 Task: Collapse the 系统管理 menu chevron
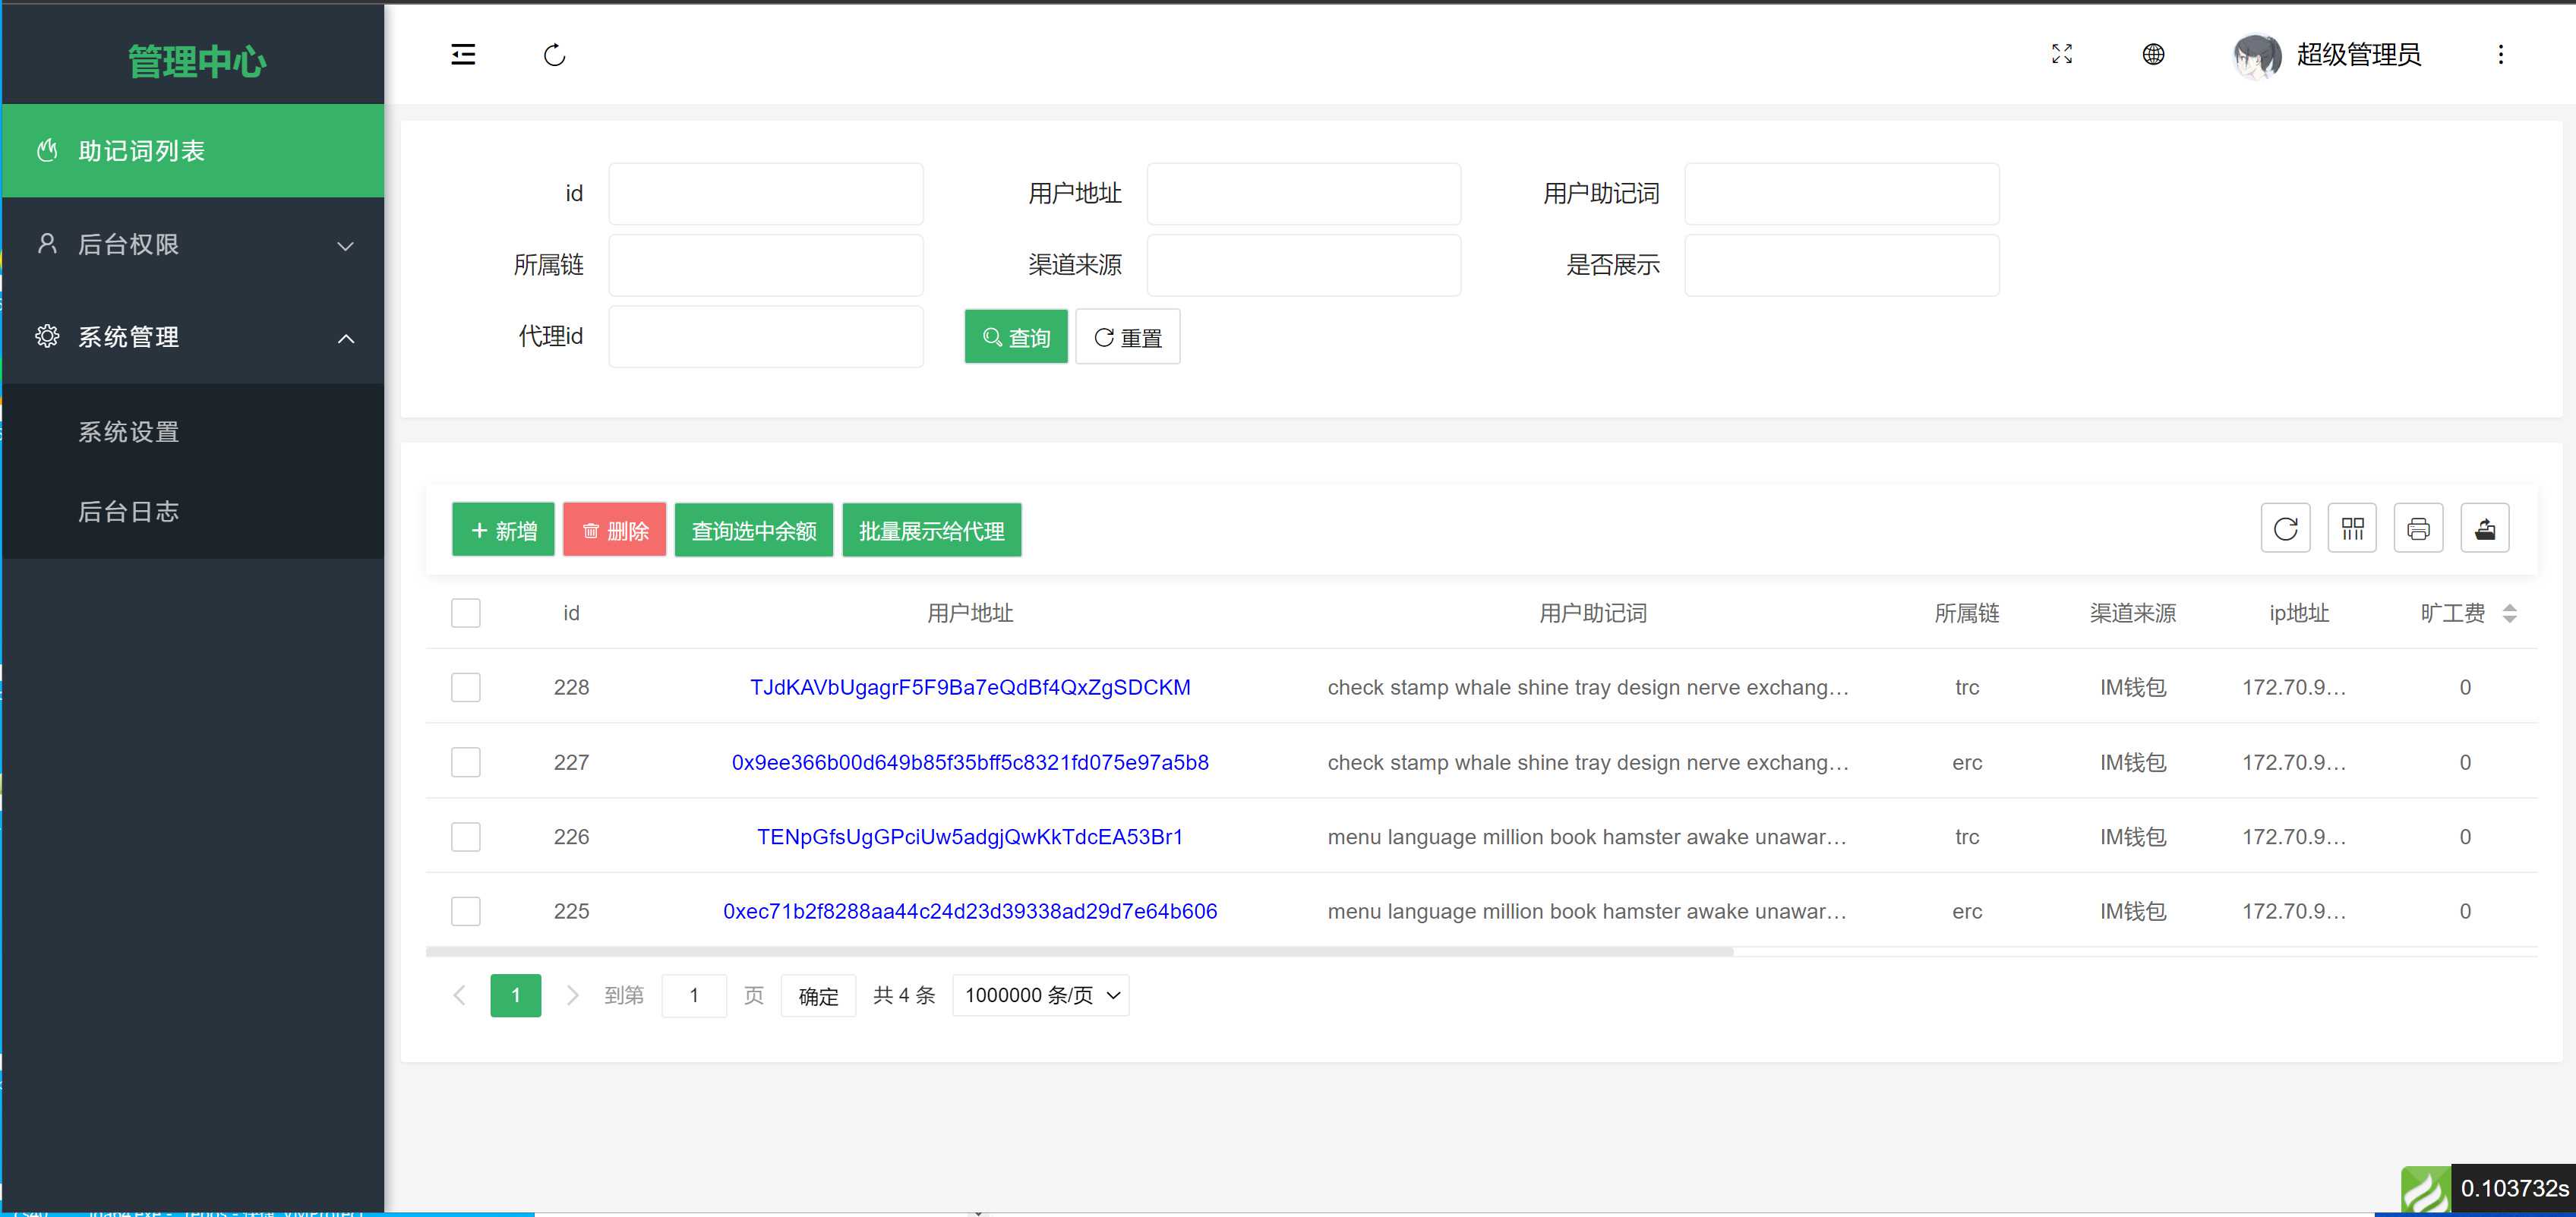[345, 339]
